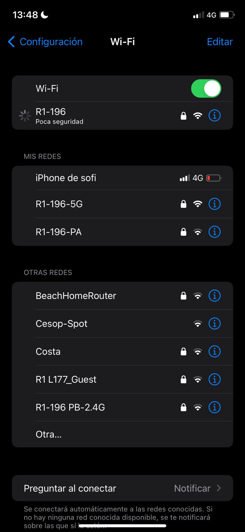Tap info icon for Costa network
Viewport: 245px width, 532px height.
click(x=214, y=351)
